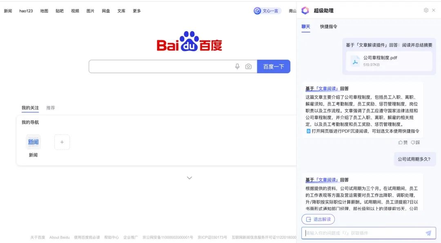Select the 推荐 tab
Image resolution: width=441 pixels, height=243 pixels.
tap(51, 108)
